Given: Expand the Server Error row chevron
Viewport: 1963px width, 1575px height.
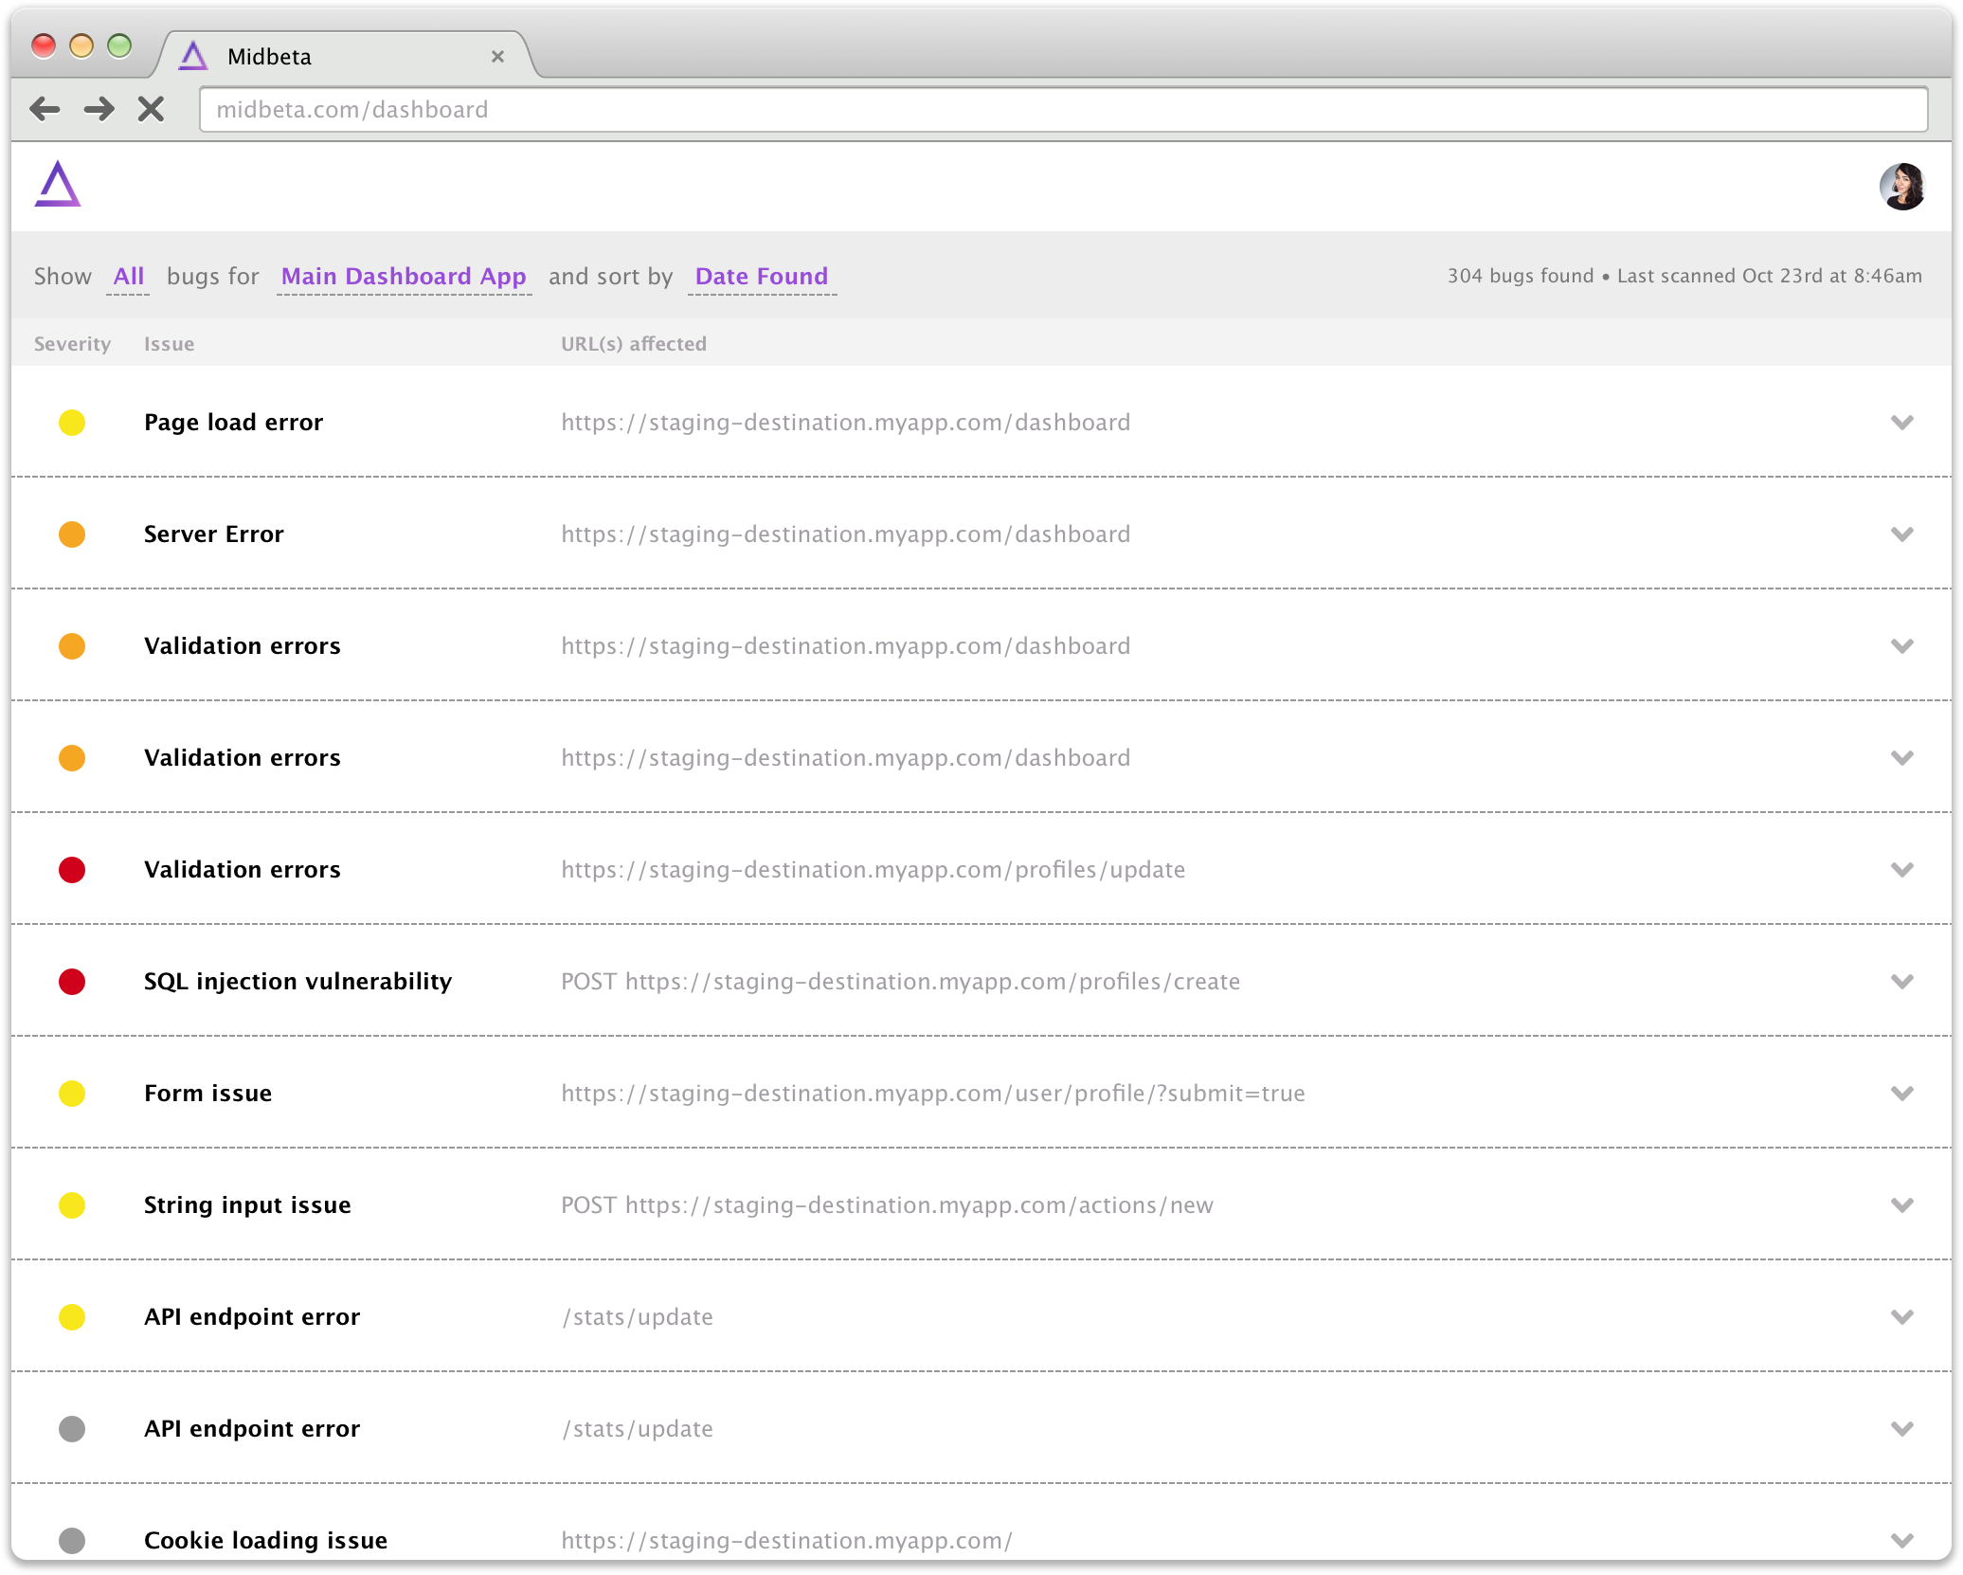Looking at the screenshot, I should 1901,534.
